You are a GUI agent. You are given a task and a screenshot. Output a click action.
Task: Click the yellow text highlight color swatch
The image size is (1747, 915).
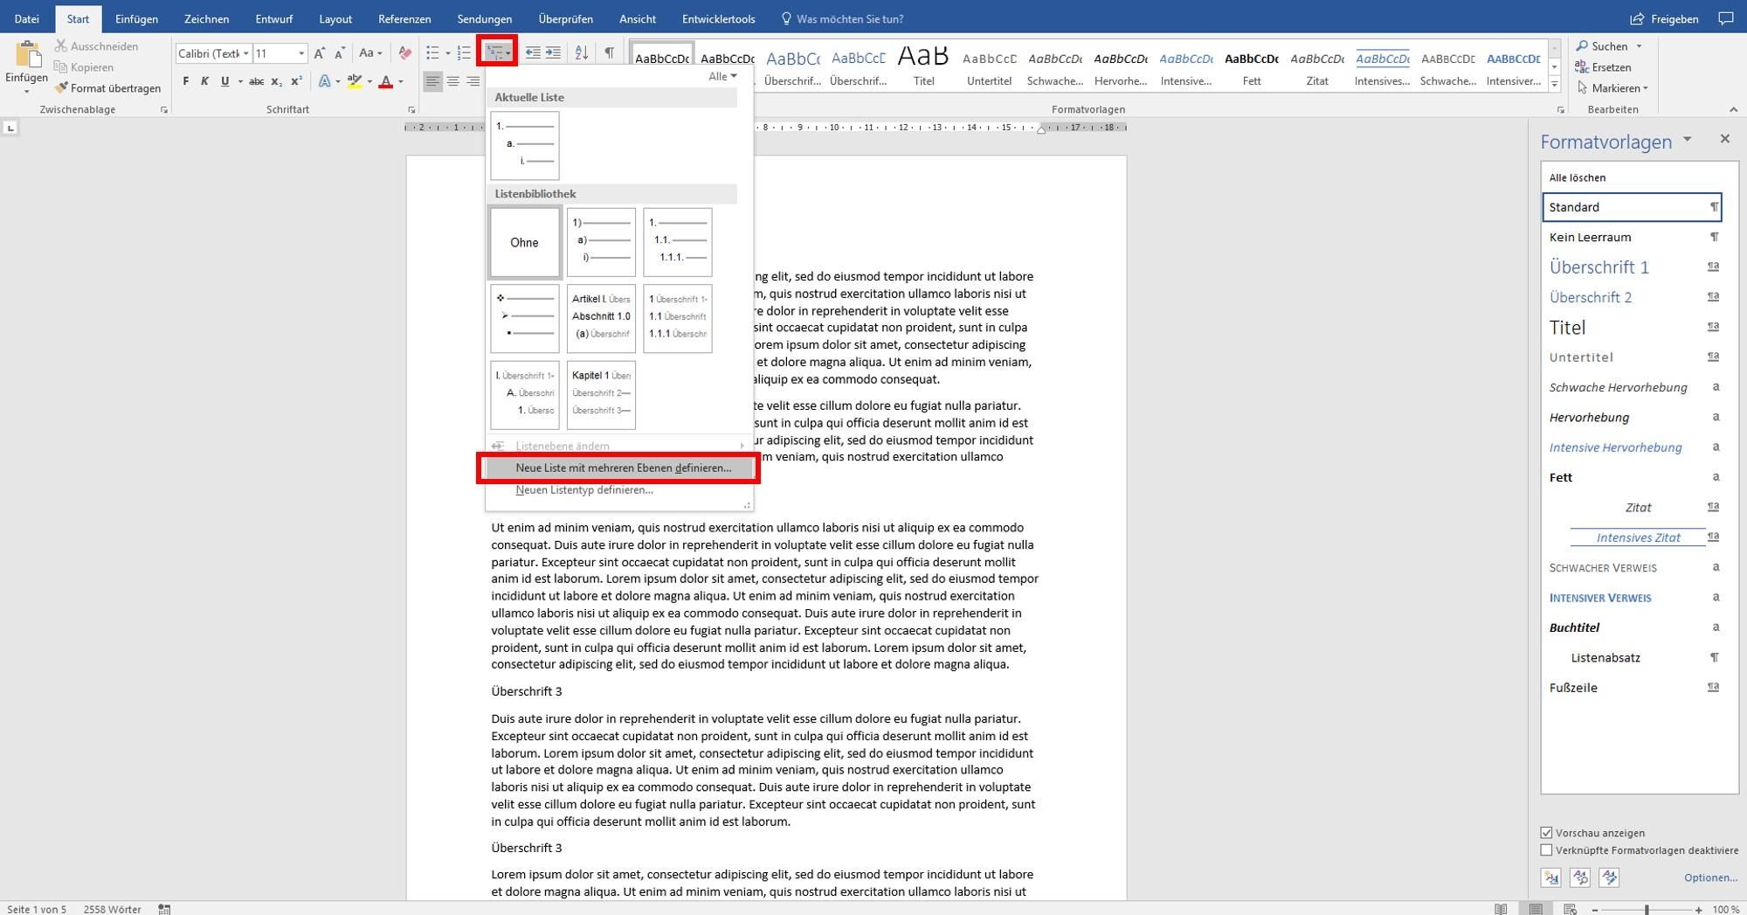354,81
